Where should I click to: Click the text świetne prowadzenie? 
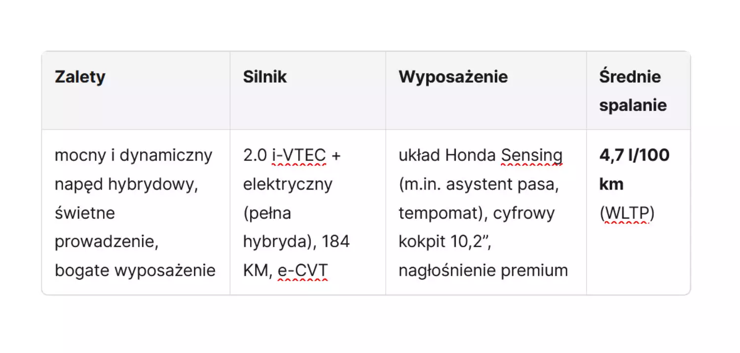(106, 227)
